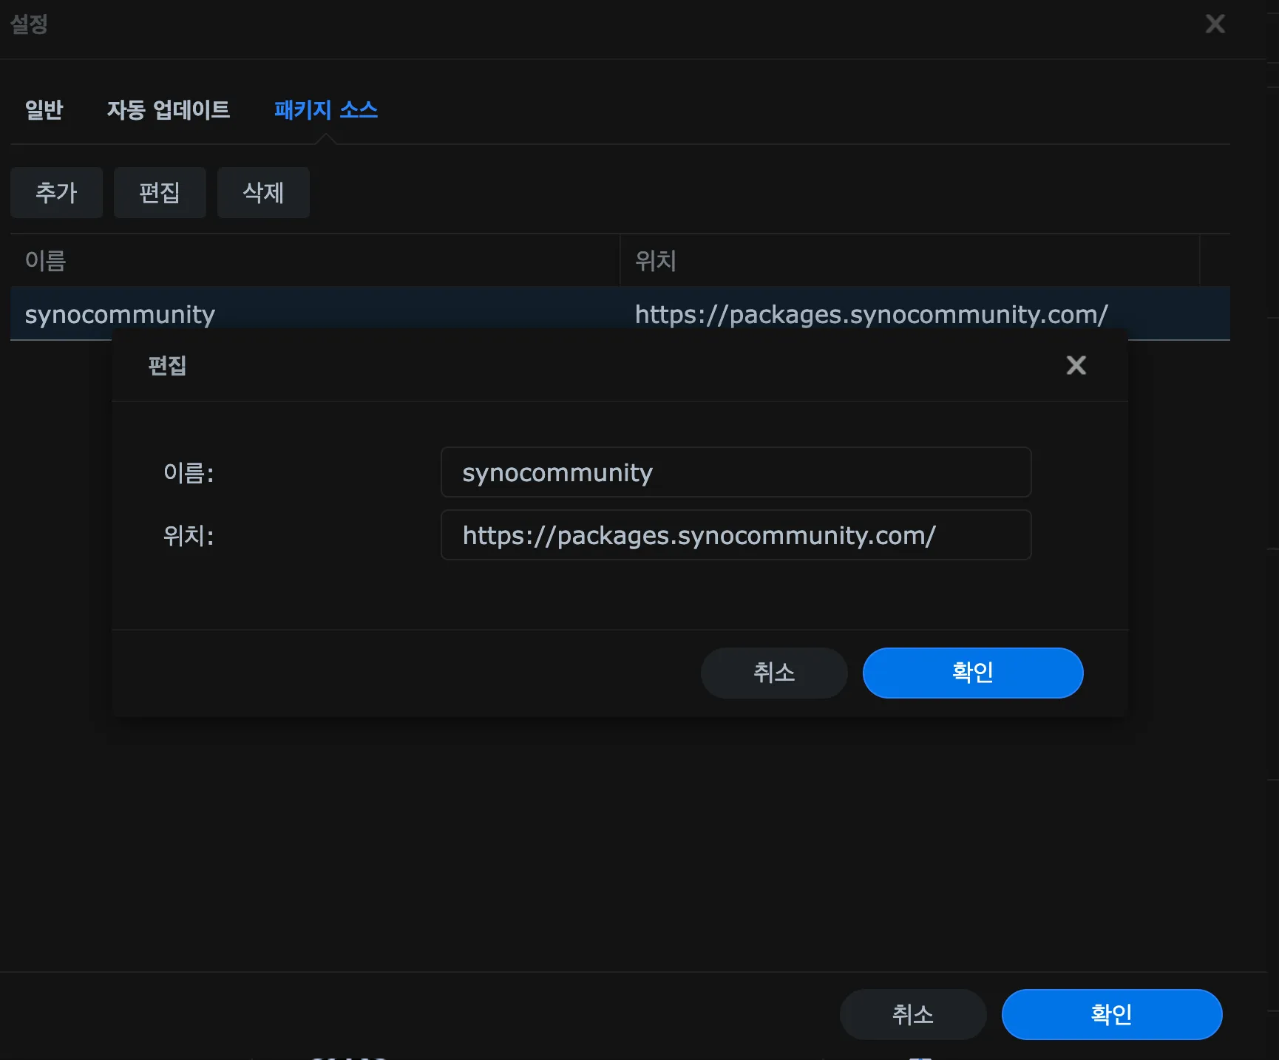Click inside the 이름 input field
1279x1060 pixels.
click(x=736, y=472)
